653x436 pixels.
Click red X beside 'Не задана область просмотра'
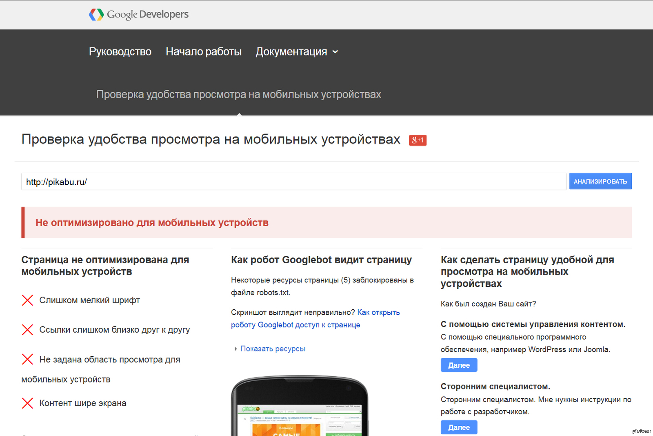[27, 359]
